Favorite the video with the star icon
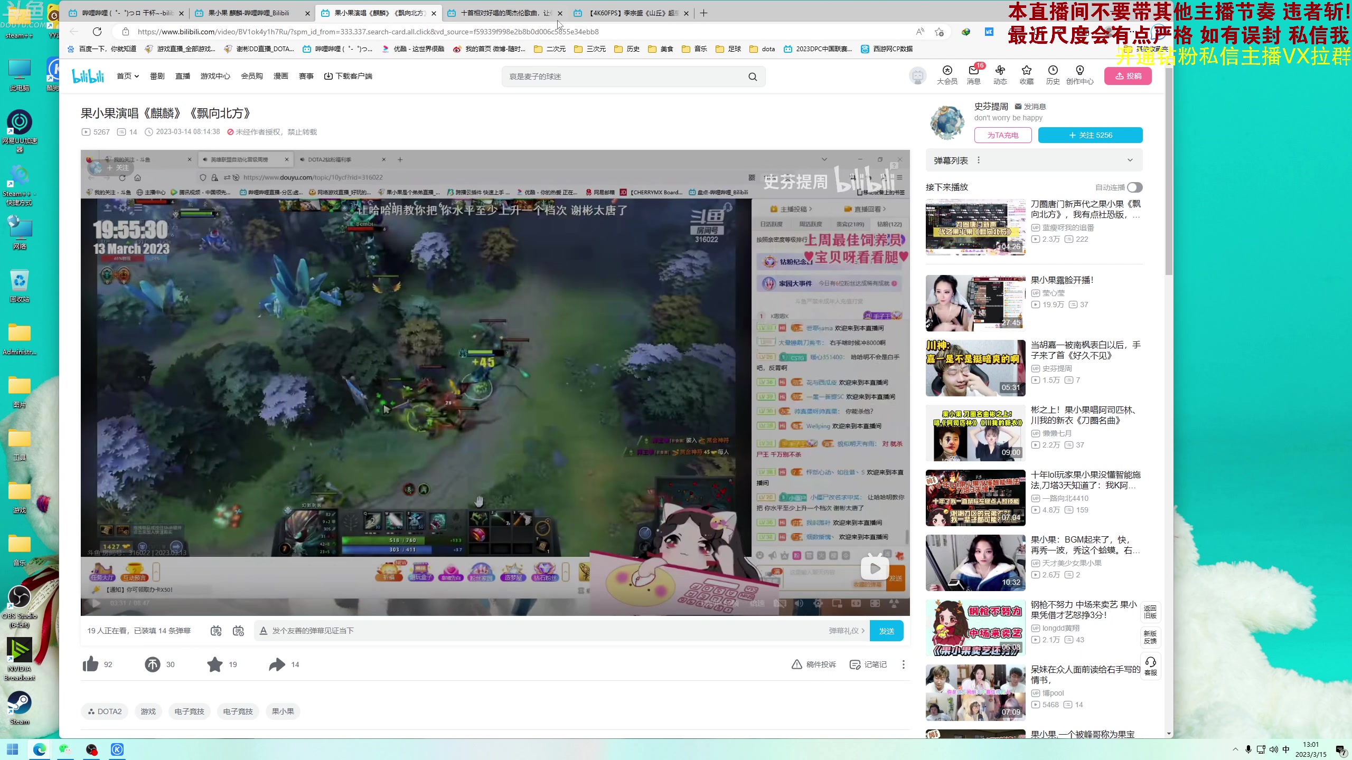Image resolution: width=1352 pixels, height=760 pixels. (x=215, y=664)
